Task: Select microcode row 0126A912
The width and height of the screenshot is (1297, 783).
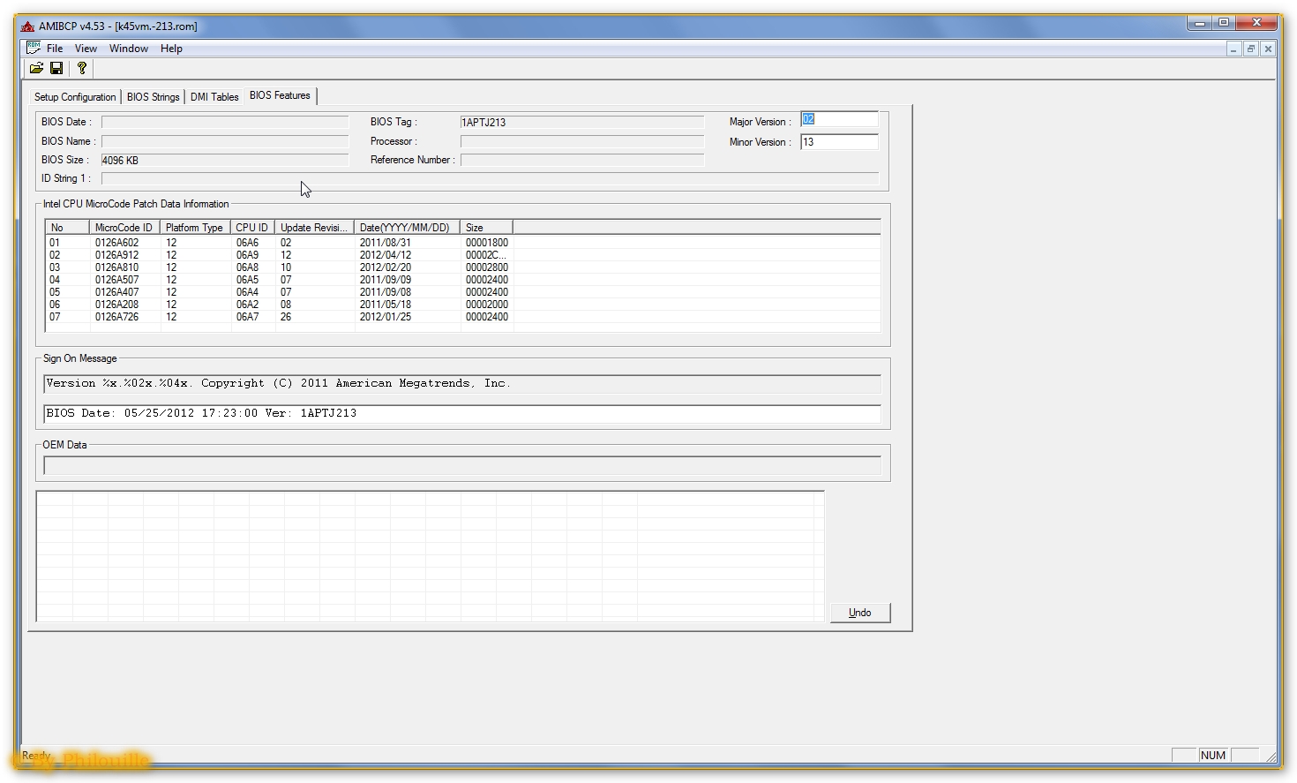Action: tap(116, 255)
